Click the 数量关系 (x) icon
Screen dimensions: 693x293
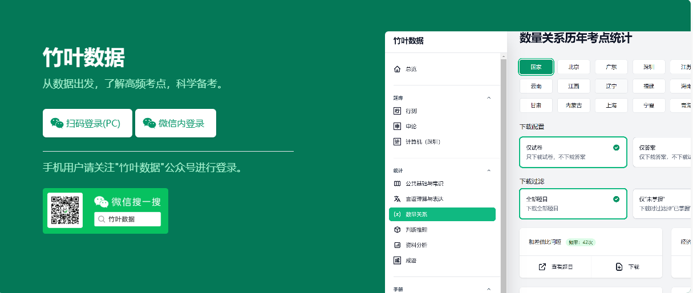point(398,214)
